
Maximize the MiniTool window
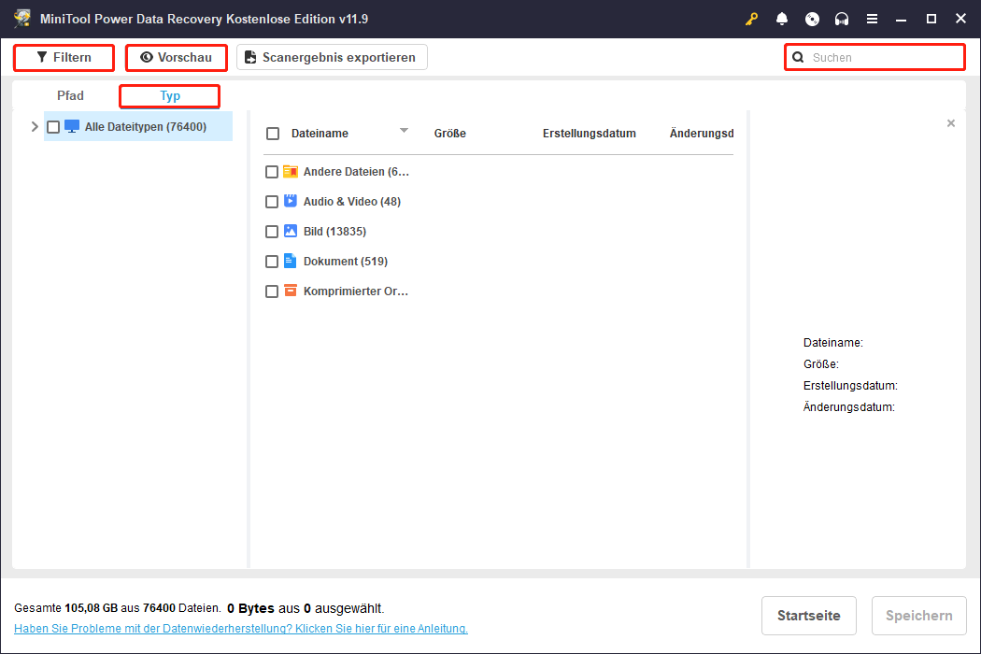pos(931,19)
